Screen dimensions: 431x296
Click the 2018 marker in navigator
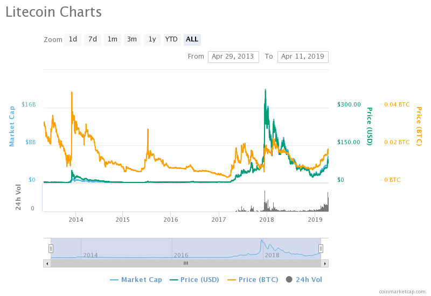272,255
